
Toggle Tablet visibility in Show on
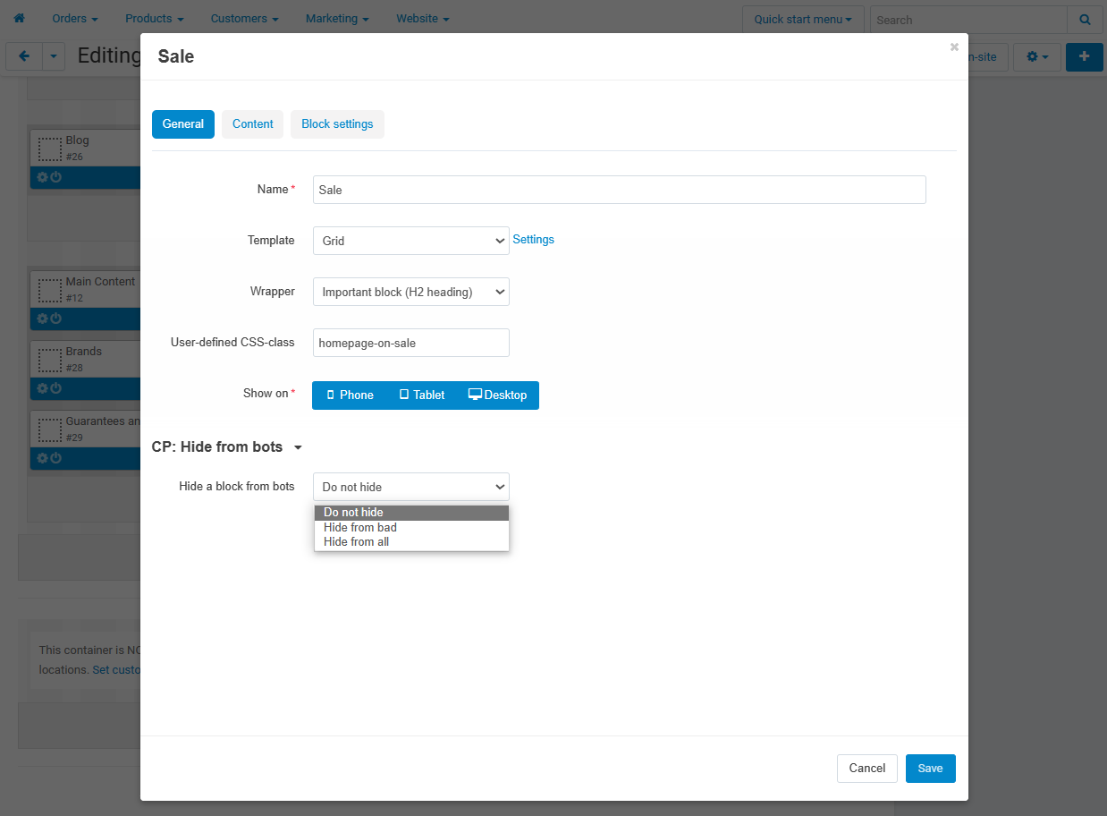pyautogui.click(x=422, y=395)
